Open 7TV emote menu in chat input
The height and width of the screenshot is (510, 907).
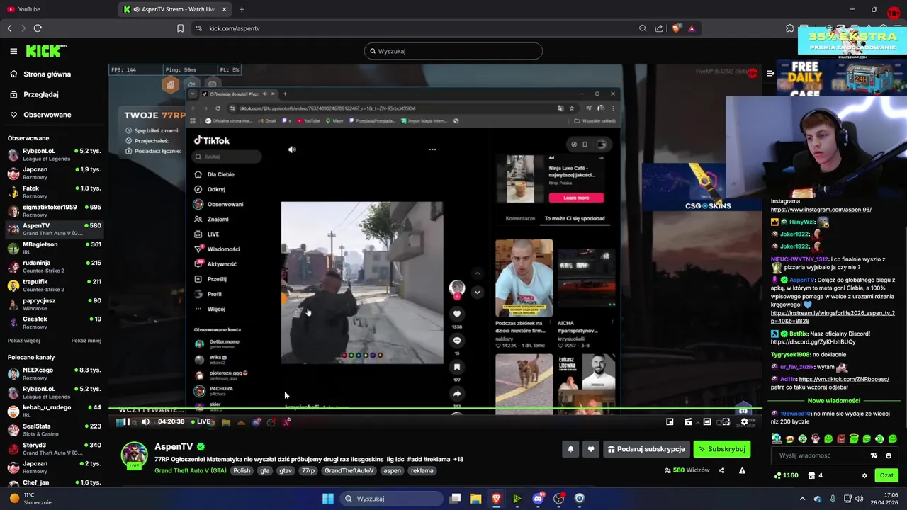(874, 455)
